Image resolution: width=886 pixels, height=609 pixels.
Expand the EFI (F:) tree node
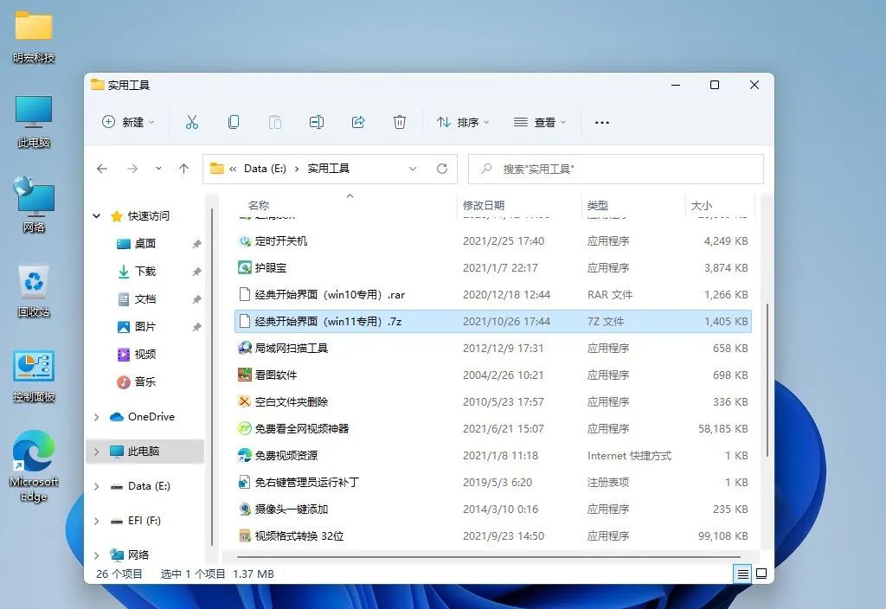coord(97,521)
